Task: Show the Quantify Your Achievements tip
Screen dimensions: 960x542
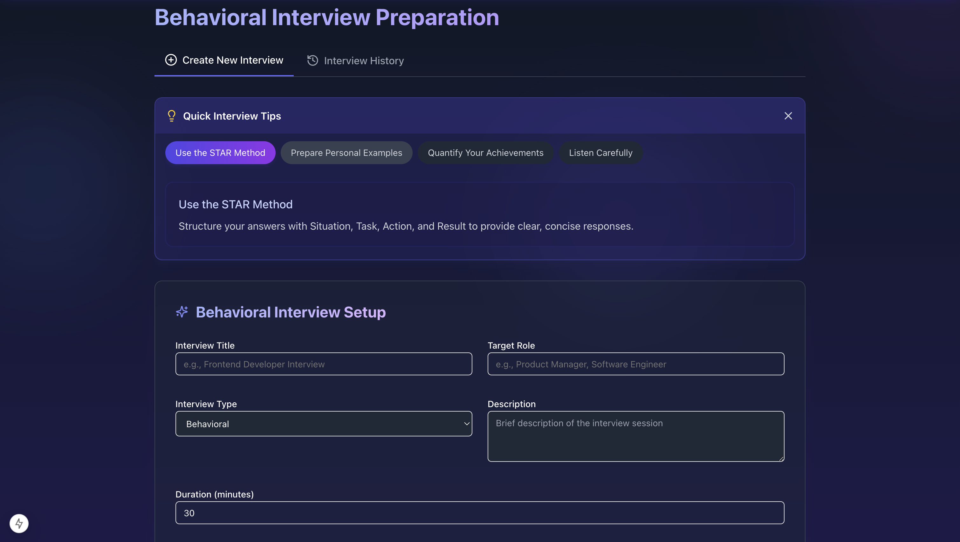Action: [485, 153]
